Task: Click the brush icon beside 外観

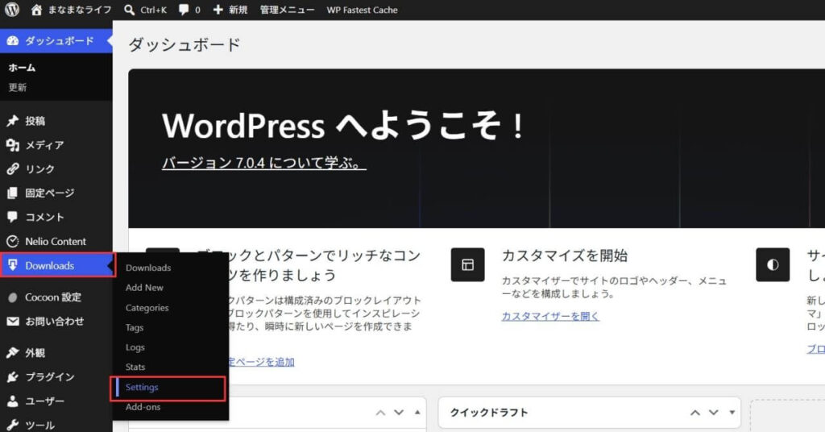Action: pyautogui.click(x=13, y=352)
